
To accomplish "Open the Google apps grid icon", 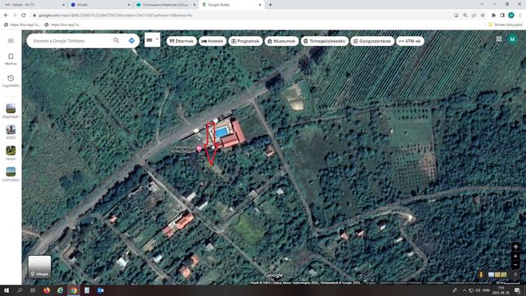I will click(x=499, y=39).
